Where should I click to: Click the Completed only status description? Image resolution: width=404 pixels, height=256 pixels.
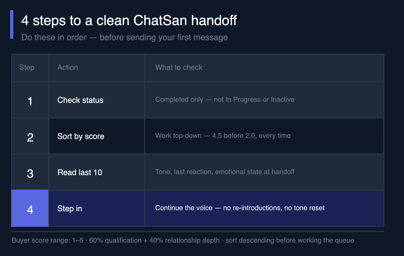tap(225, 100)
